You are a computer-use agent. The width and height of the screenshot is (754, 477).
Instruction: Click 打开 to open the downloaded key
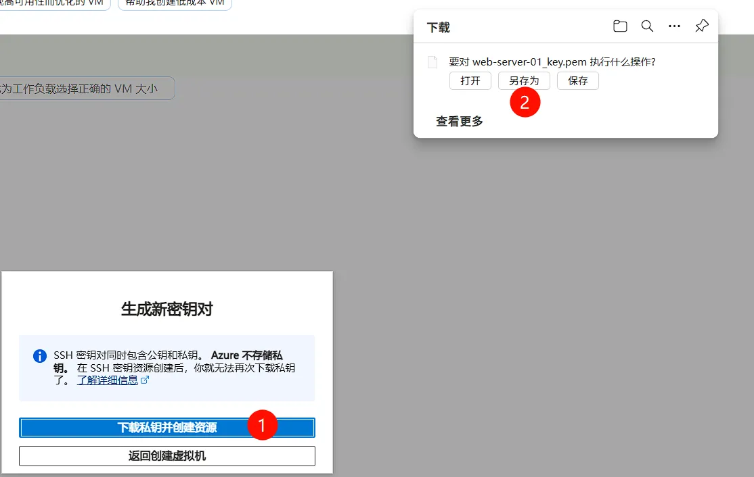[x=470, y=80]
